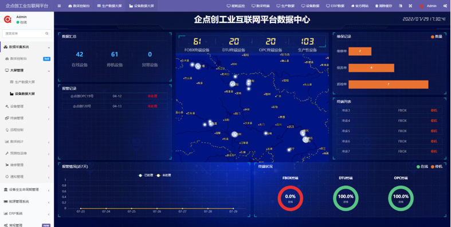
Task: Open the 能耗监控 link in top bar
Action: pos(236,6)
